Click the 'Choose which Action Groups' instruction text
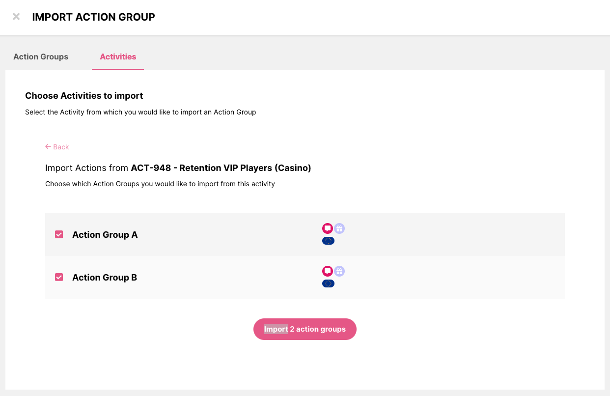 click(160, 184)
